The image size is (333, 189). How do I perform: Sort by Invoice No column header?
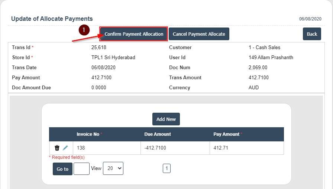pos(88,134)
